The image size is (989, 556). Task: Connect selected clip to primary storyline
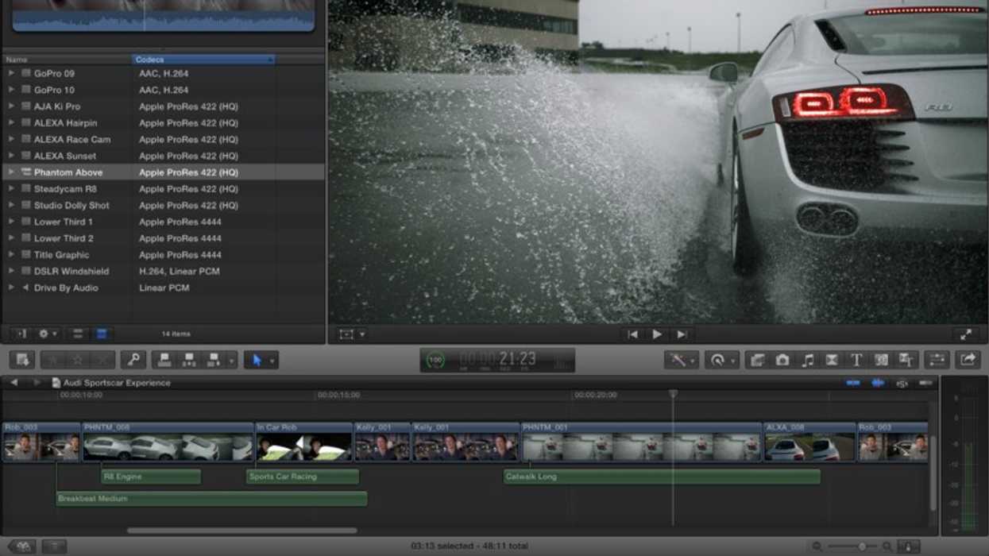pyautogui.click(x=164, y=360)
